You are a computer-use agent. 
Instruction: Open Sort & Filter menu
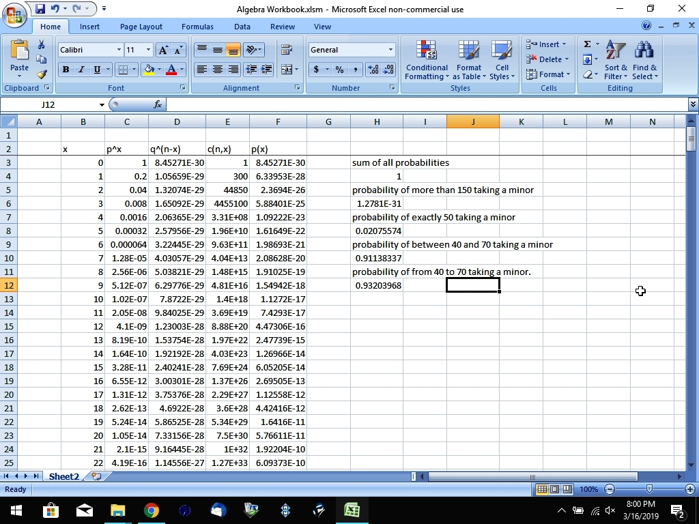[x=616, y=60]
